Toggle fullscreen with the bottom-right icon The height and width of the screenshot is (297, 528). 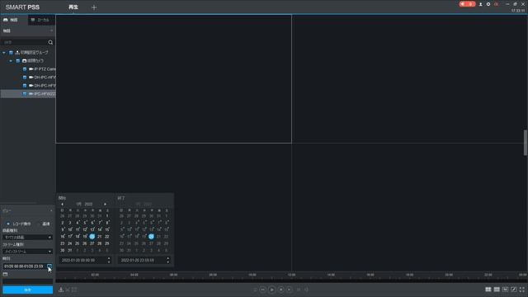point(522,290)
